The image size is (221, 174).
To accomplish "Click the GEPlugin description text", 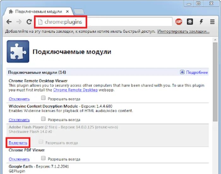I will click(17, 171).
